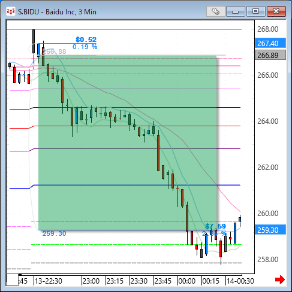Close the S.BIDU chart window
This screenshot has height=292, width=292.
click(x=276, y=11)
